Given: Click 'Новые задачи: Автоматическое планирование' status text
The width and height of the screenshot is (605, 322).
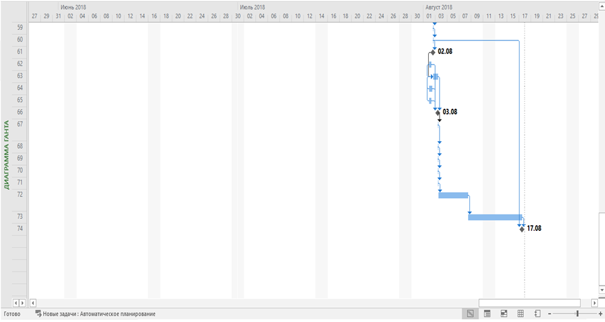Looking at the screenshot, I should click(x=99, y=314).
